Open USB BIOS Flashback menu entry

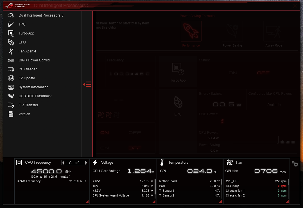(x=35, y=96)
